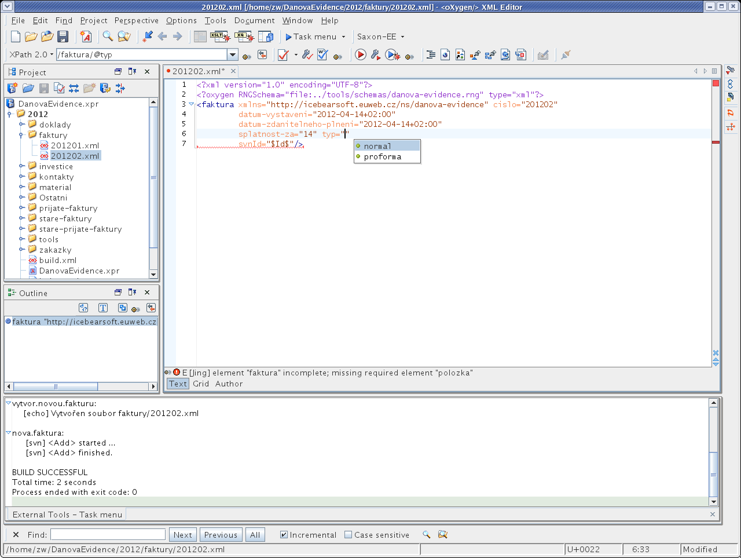Open the Perspective menu
The image size is (741, 558).
(136, 20)
